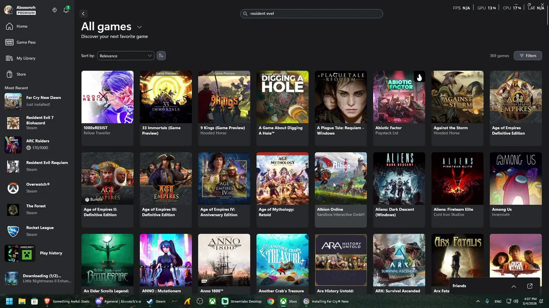
Task: Click the printer-like icon next to profile
Action: [x=54, y=10]
